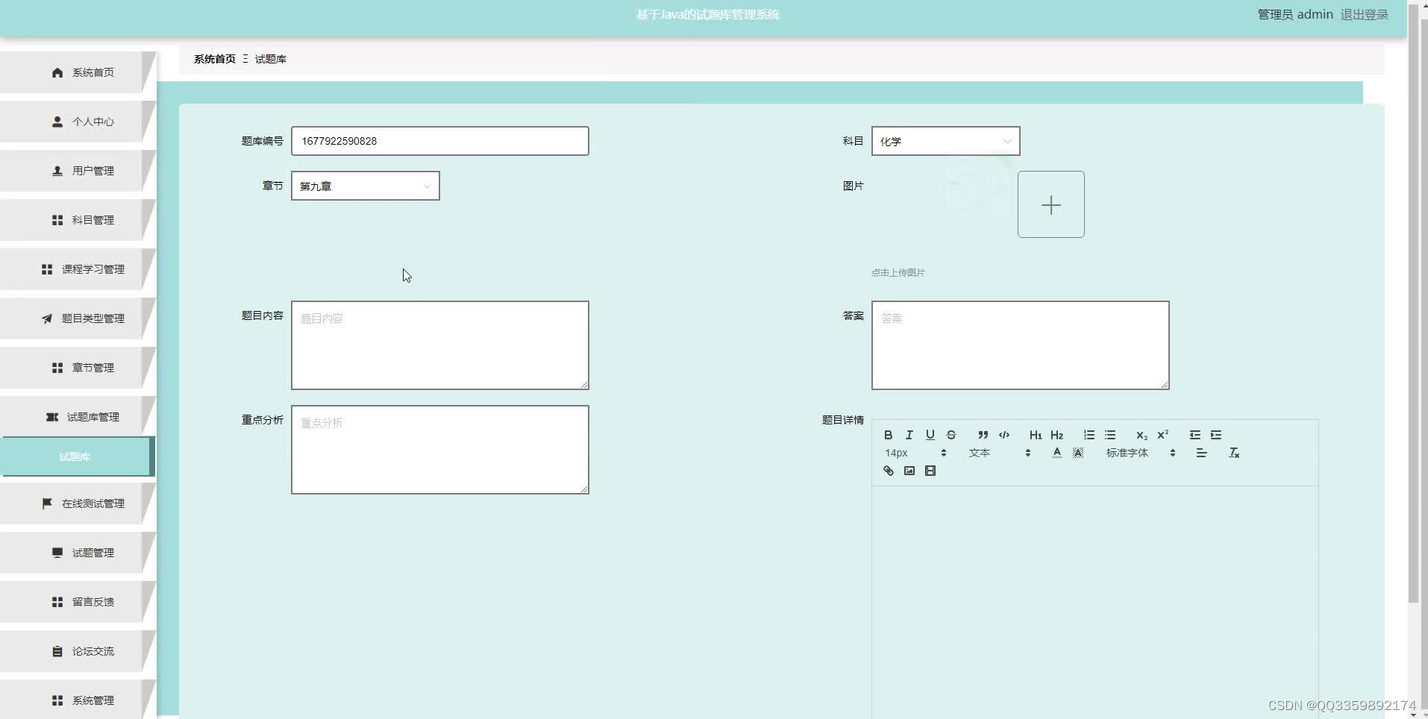Expand 留言反馈 in the sidebar
The width and height of the screenshot is (1428, 719).
point(78,602)
